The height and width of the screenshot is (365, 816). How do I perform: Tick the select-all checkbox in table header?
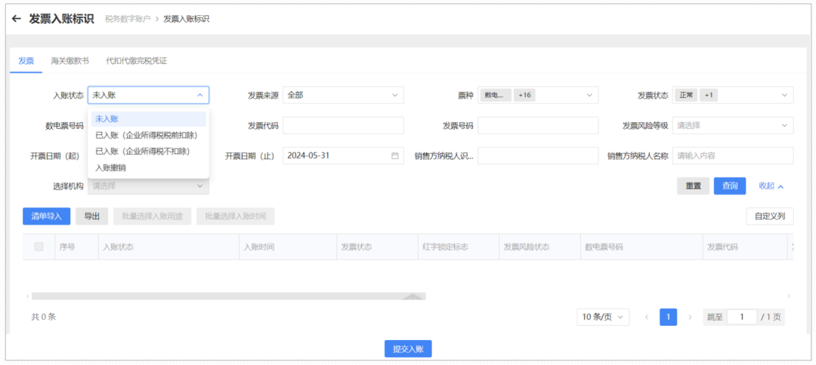pyautogui.click(x=39, y=247)
